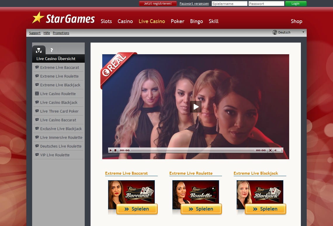333x226 pixels.
Task: Go to the Poker section
Action: (178, 21)
